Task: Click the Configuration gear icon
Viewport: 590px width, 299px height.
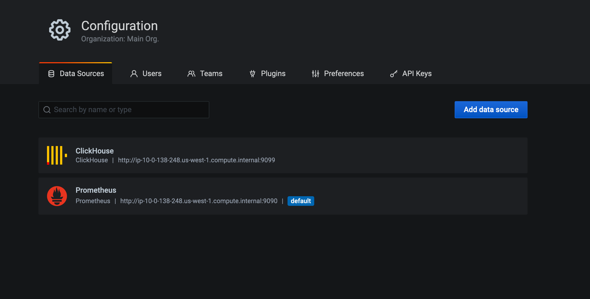Action: tap(60, 30)
